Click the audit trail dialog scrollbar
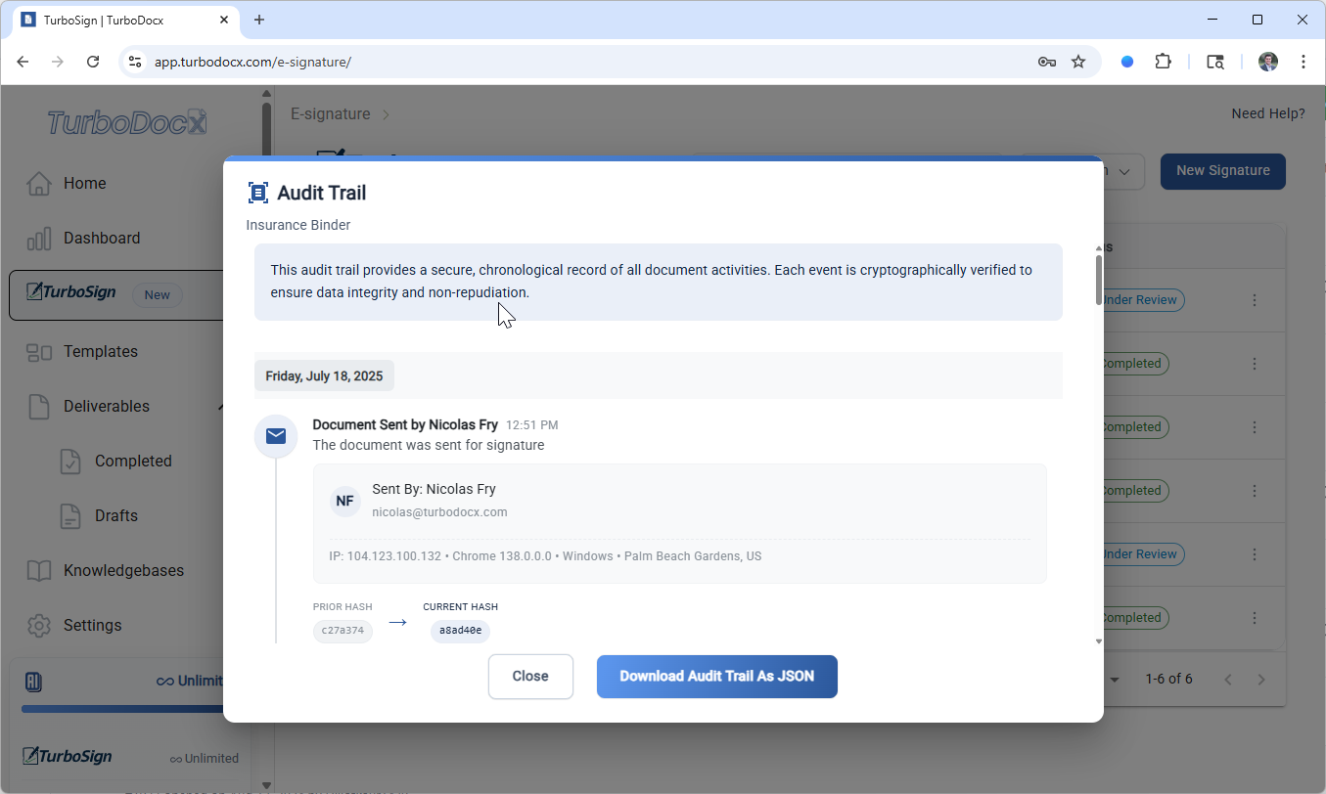This screenshot has height=794, width=1326. 1099,282
